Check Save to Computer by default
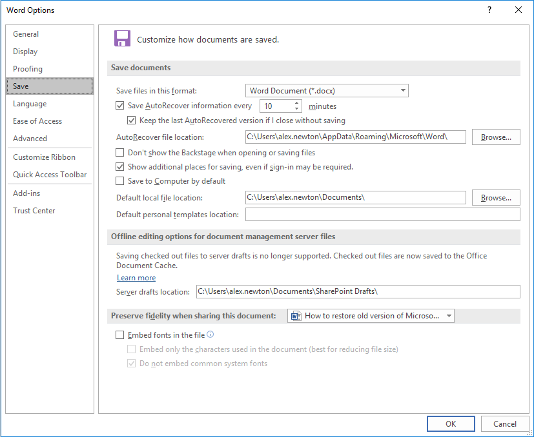This screenshot has height=437, width=534. [119, 181]
